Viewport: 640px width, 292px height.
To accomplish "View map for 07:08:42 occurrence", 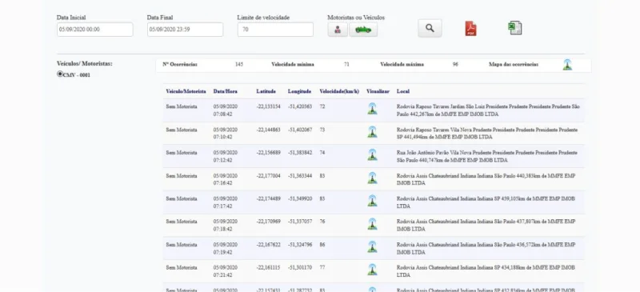I will click(372, 109).
